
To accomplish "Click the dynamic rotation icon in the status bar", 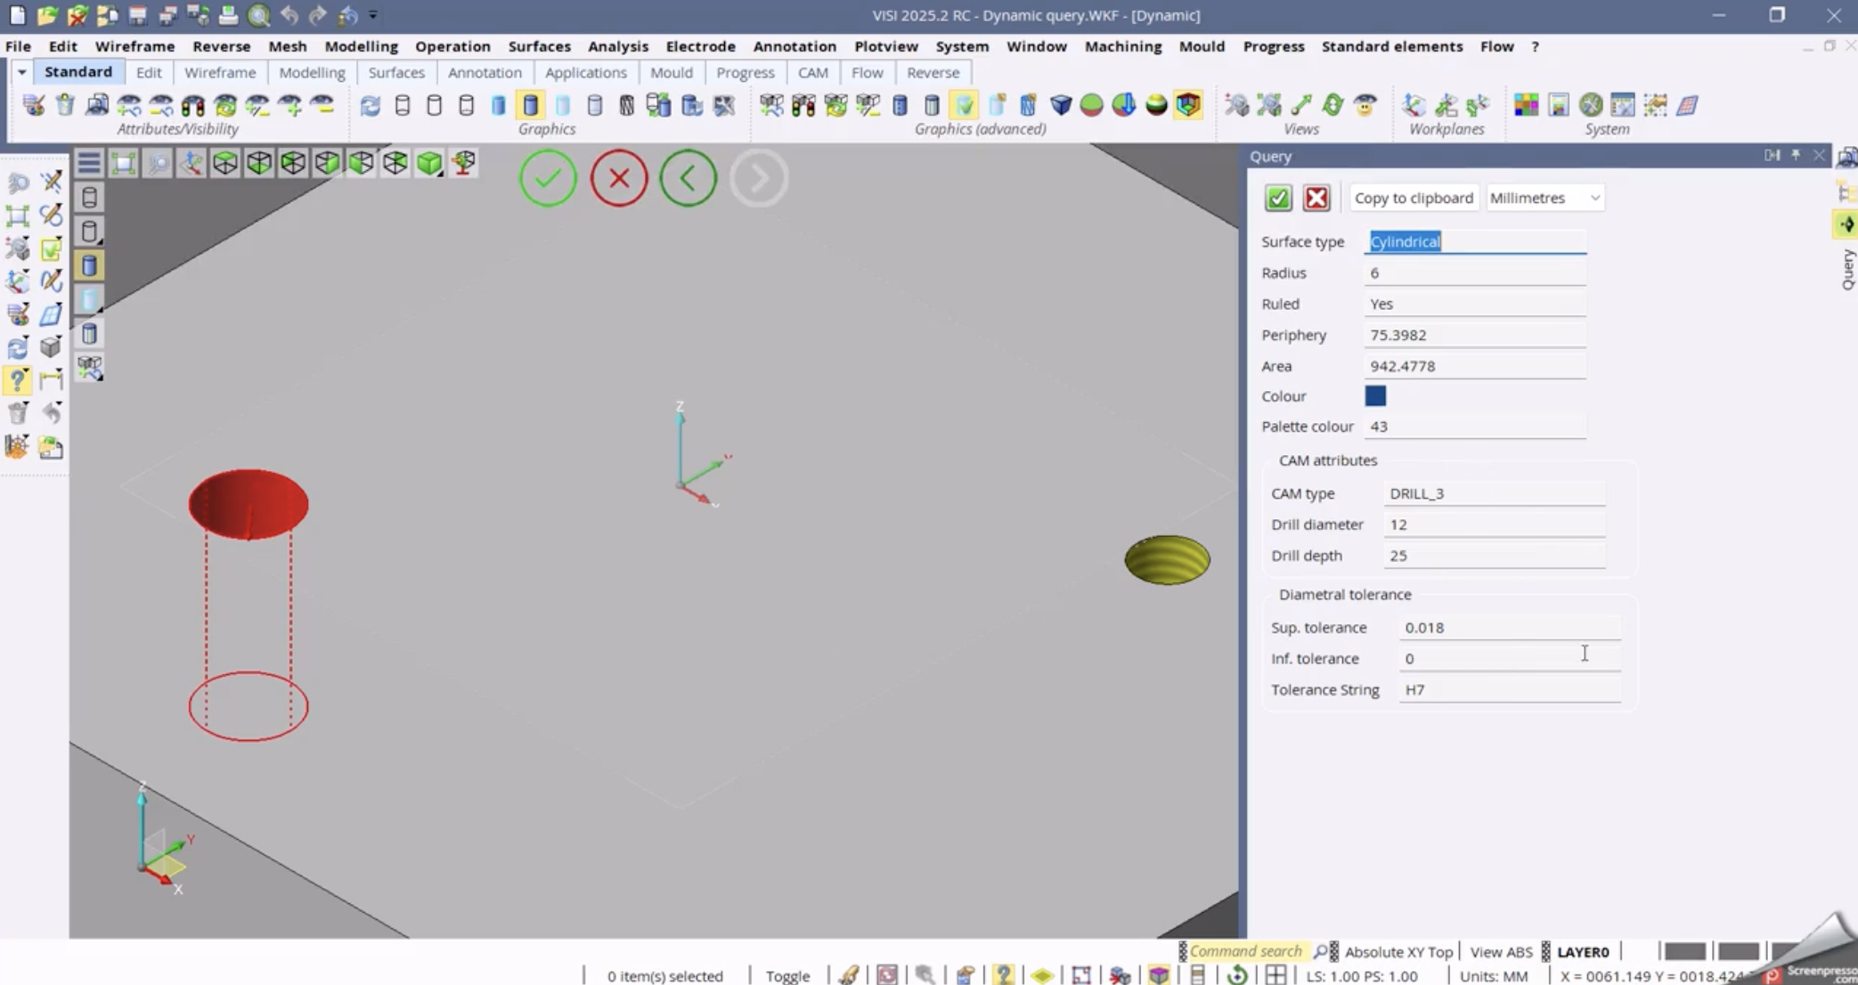I will 1236,974.
